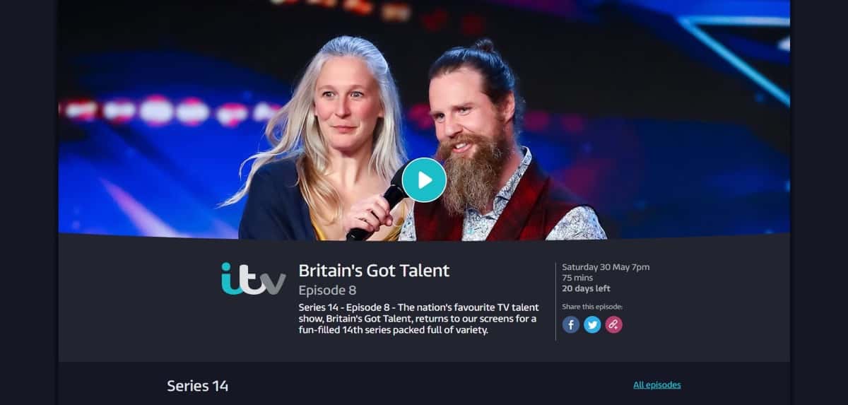This screenshot has height=405, width=848.
Task: Click the 20 days left label
Action: pyautogui.click(x=586, y=288)
